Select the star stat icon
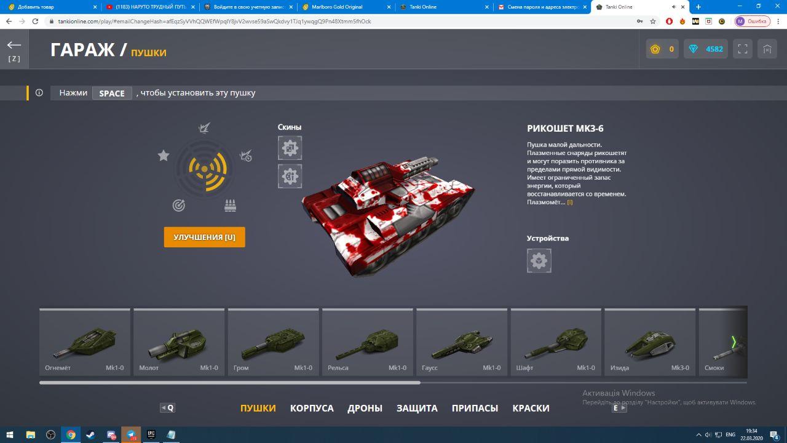Viewport: 787px width, 443px height. pos(163,156)
